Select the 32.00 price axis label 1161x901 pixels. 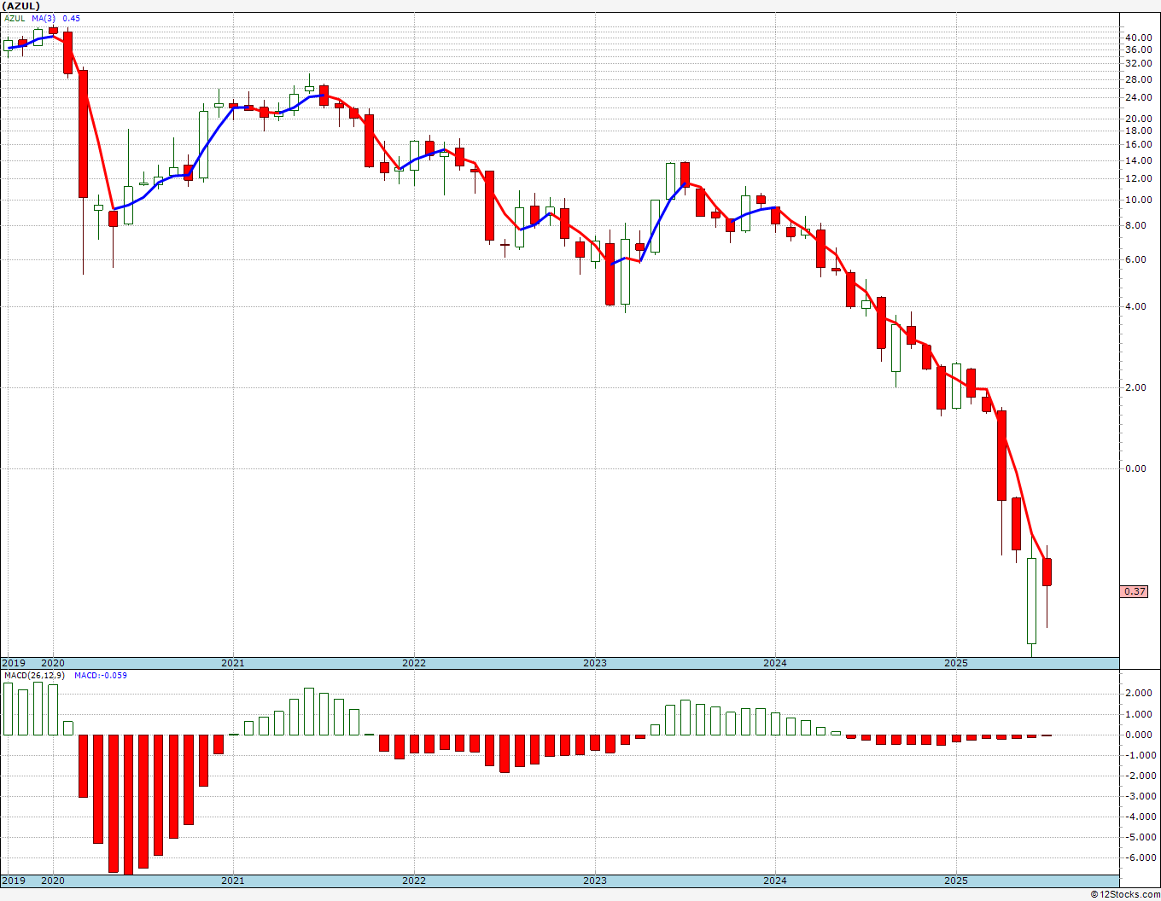1138,63
